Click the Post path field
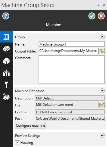The width and height of the screenshot is (107, 147). tap(70, 118)
